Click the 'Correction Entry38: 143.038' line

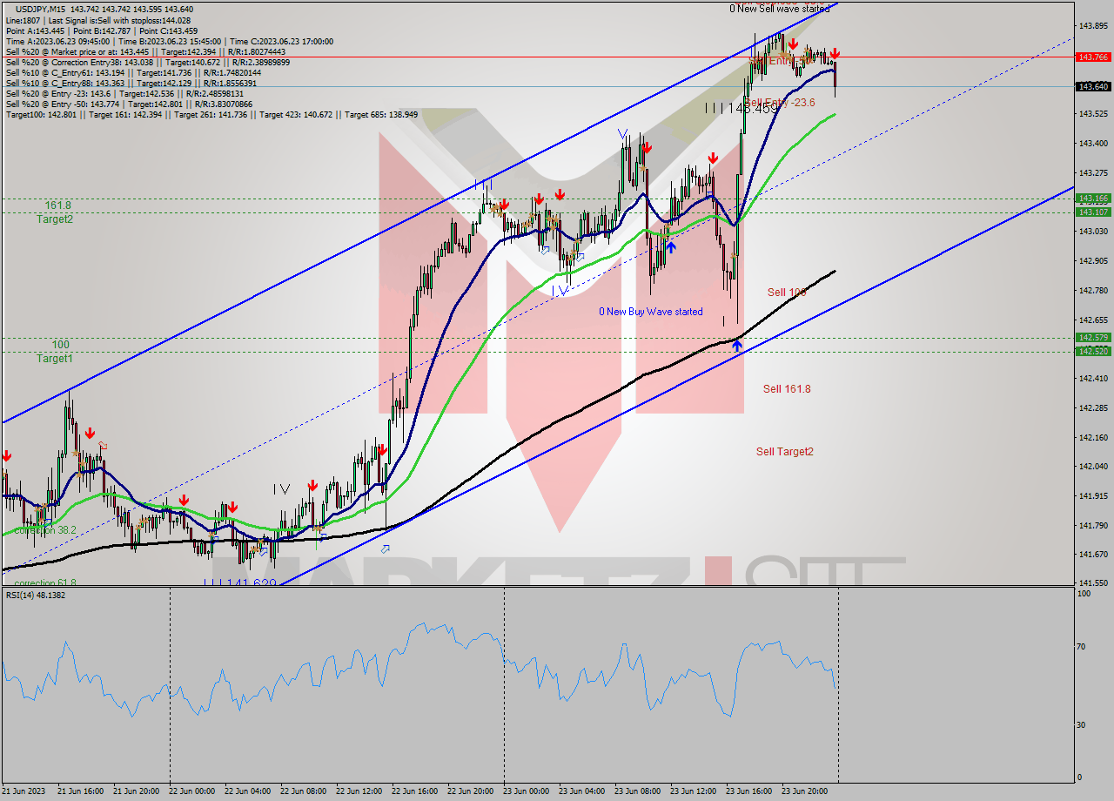tap(148, 62)
